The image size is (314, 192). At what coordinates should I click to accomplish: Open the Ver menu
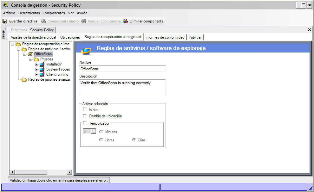(x=71, y=13)
